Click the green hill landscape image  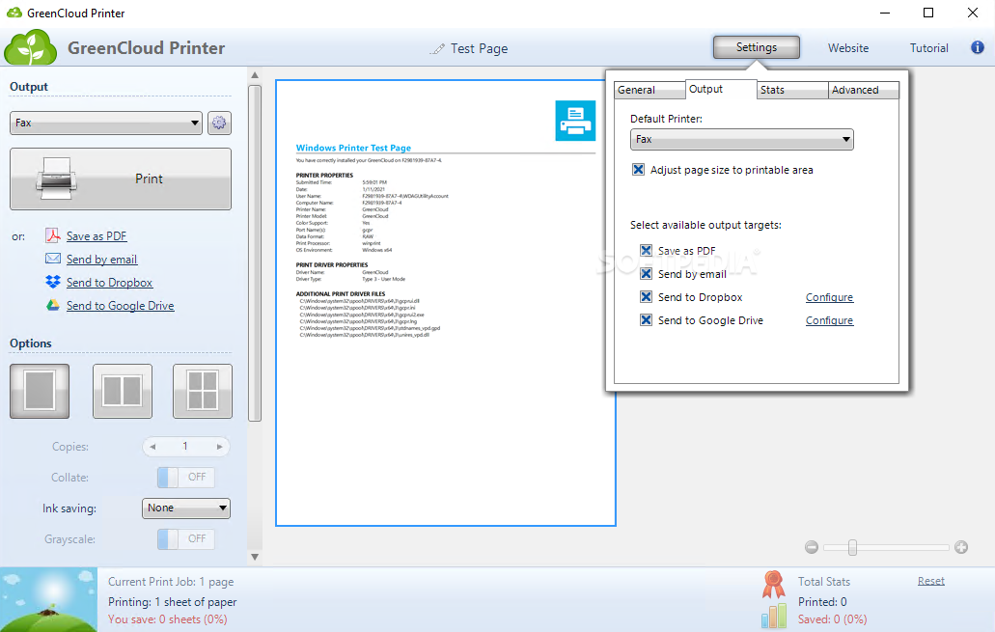pos(49,599)
